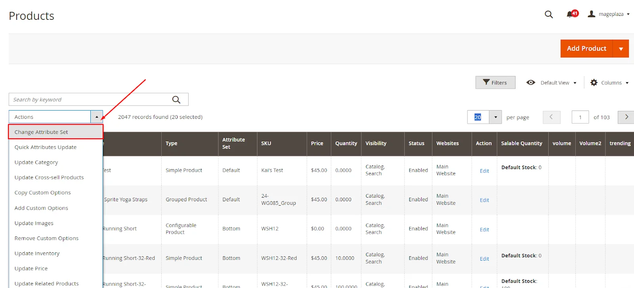Expand the Add Product dropdown arrow
This screenshot has height=288, width=634.
pyautogui.click(x=621, y=49)
